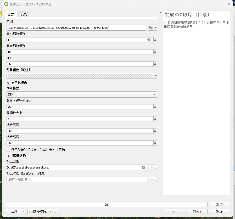Viewport: 235px width, 219px height.
Task: Open the 高级 dropdown button
Action: (x=15, y=211)
